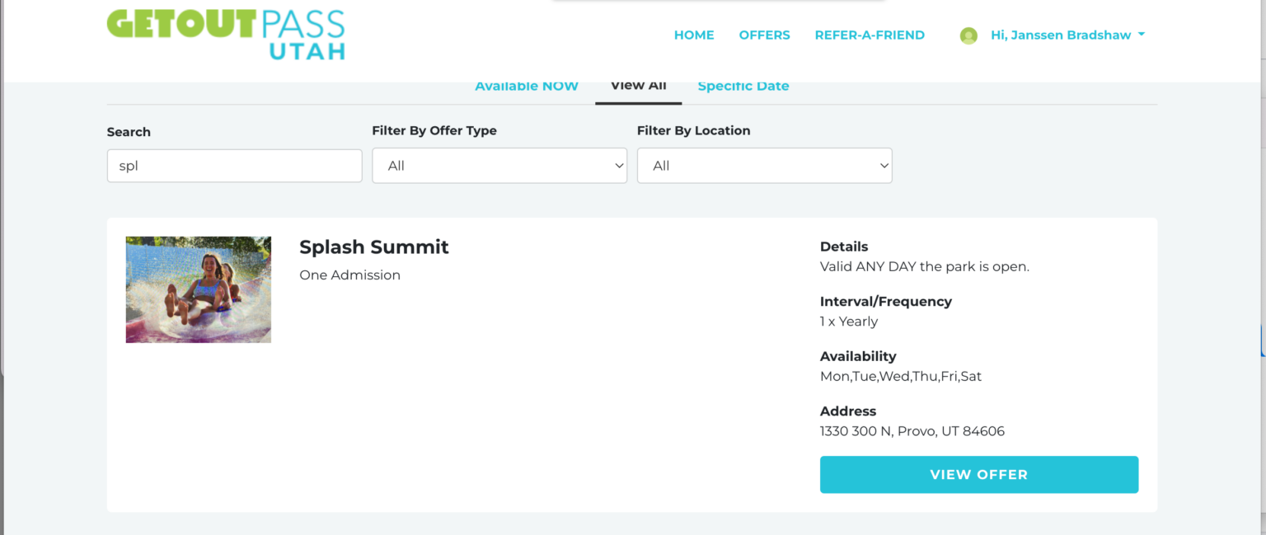
Task: Go to the HOME page
Action: click(x=693, y=35)
